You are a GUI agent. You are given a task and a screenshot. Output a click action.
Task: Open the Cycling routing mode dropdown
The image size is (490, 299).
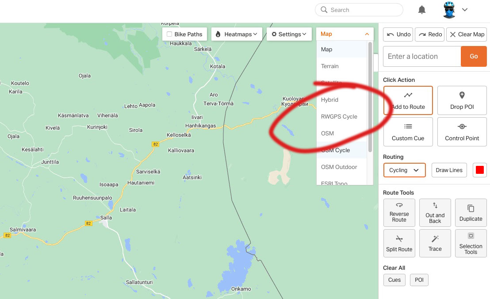click(x=404, y=170)
